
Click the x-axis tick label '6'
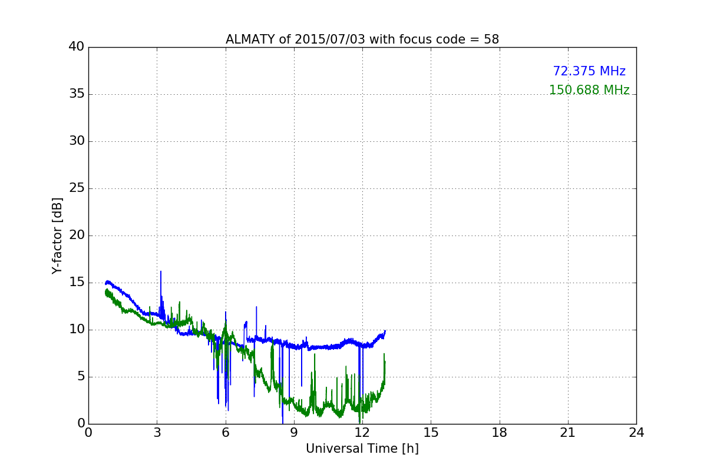tap(226, 432)
